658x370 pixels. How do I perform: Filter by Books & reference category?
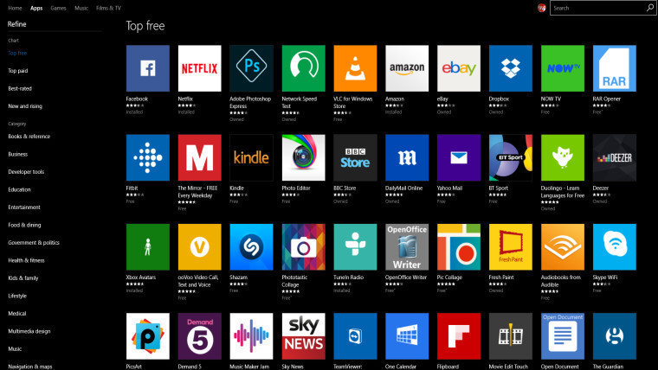tap(29, 137)
